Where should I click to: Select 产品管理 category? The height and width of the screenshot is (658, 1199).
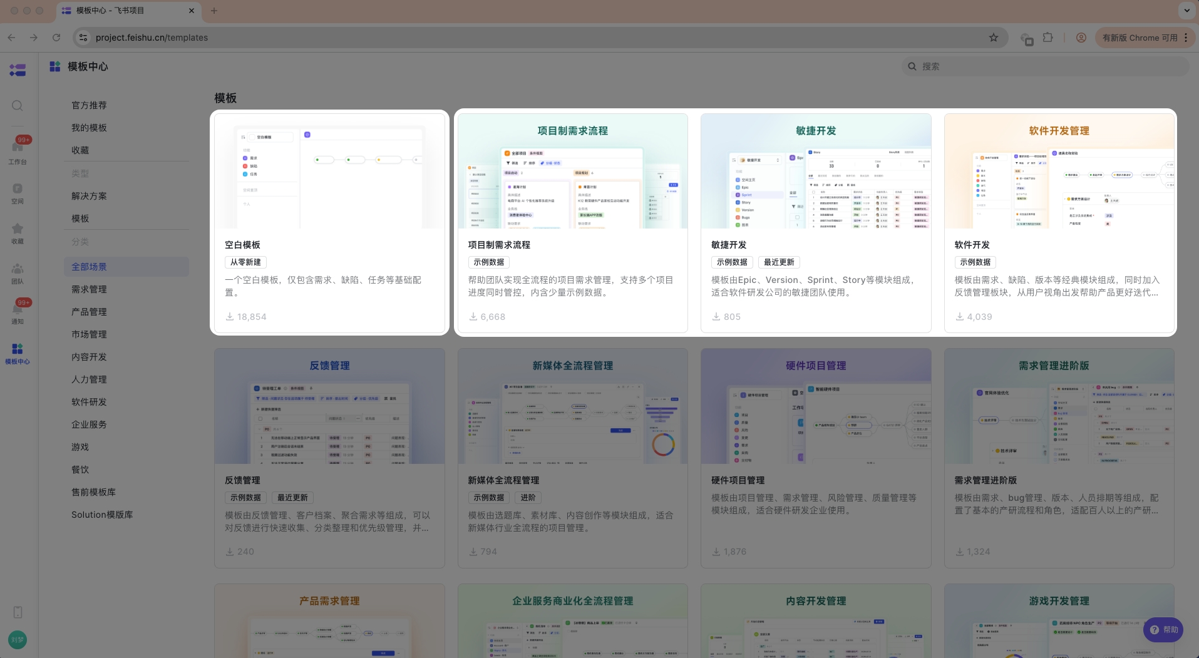coord(89,312)
